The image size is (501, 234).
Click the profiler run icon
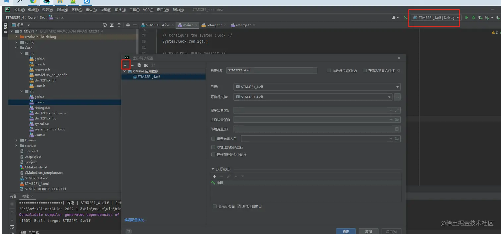(487, 18)
